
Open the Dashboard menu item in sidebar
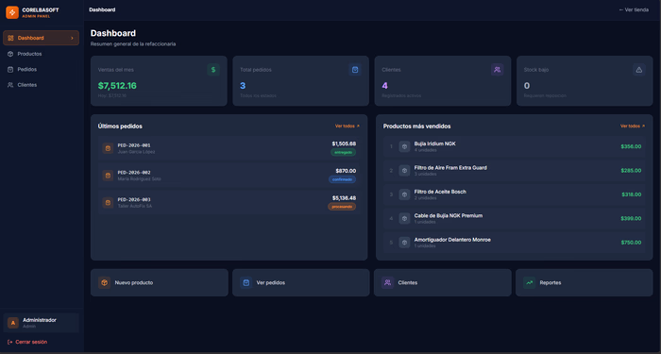[x=41, y=38]
